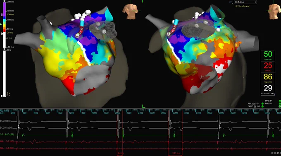Viewport: 281px width, 156px height.
Task: Select the white 29 ms lower color bar handle
Action: pos(2,34)
